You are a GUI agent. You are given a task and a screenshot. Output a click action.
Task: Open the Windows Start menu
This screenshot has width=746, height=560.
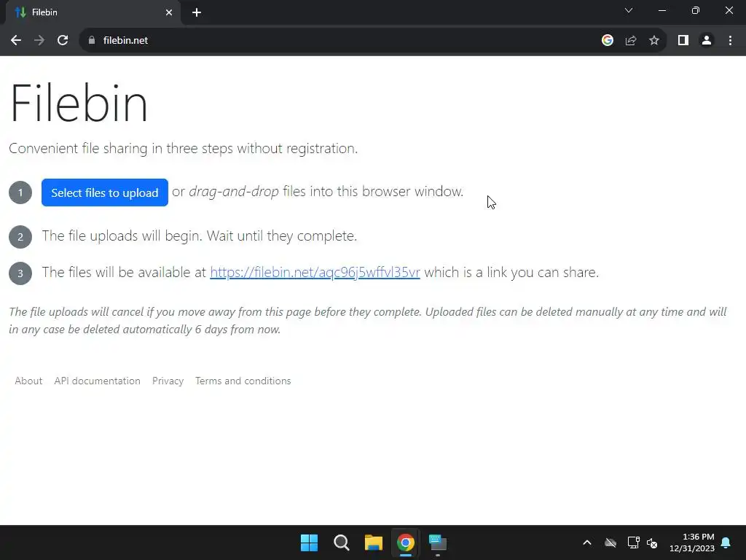point(309,542)
